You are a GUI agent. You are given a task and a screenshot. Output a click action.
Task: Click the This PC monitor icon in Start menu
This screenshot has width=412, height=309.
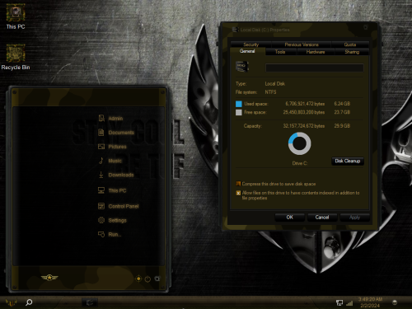click(x=101, y=190)
